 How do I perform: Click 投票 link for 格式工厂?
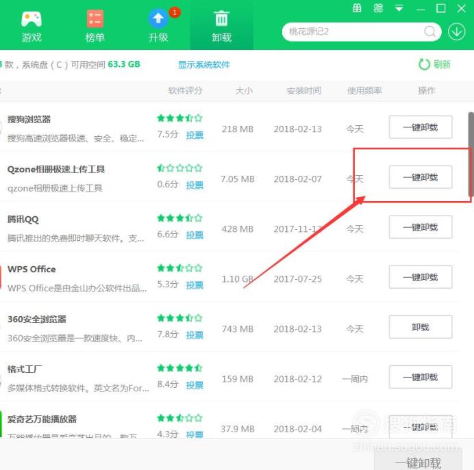click(195, 385)
